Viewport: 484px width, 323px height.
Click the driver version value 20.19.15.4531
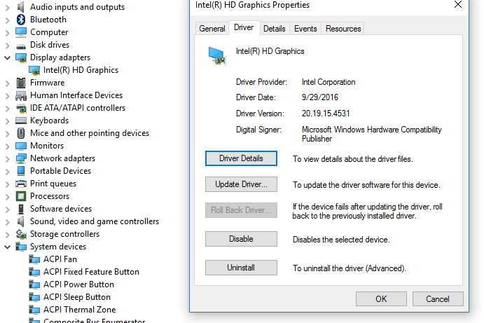tap(326, 114)
